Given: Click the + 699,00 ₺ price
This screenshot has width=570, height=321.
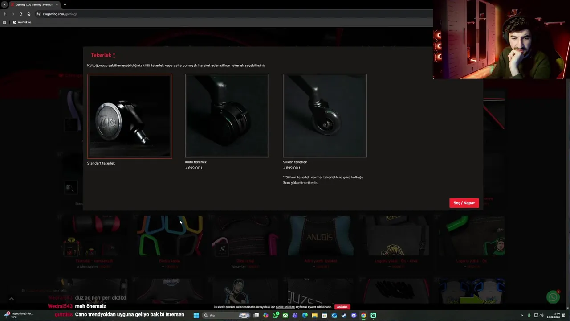Looking at the screenshot, I should 194,168.
